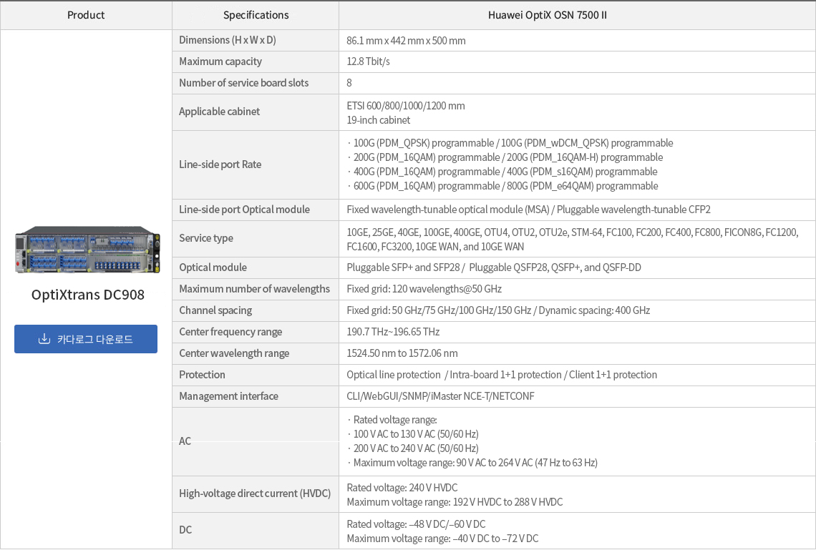Viewport: 816px width, 550px height.
Task: Click Line-side port Optical module label
Action: tap(244, 210)
